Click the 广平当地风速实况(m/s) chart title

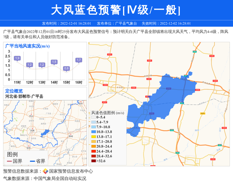tap(27, 46)
